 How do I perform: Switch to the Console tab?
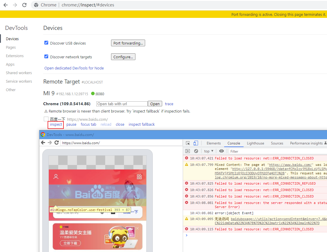point(234,143)
